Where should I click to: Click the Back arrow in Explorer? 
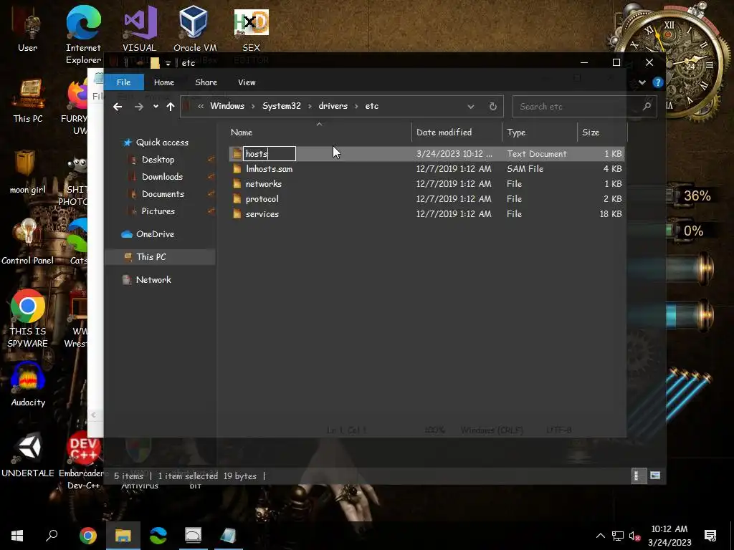118,107
